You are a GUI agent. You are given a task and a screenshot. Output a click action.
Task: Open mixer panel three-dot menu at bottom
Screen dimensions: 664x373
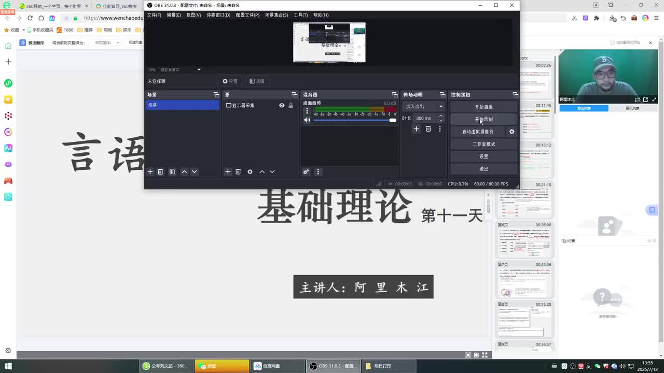pyautogui.click(x=318, y=171)
